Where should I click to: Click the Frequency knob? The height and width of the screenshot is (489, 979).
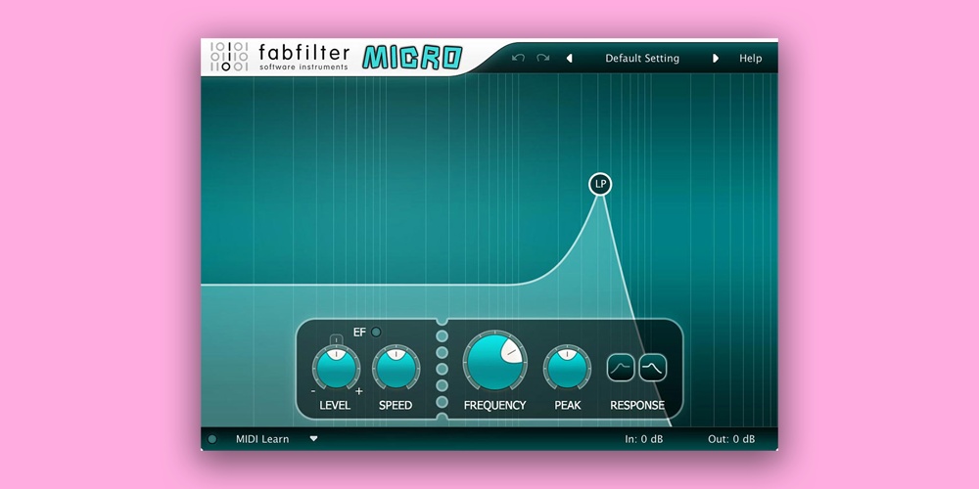click(494, 362)
